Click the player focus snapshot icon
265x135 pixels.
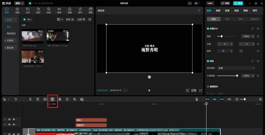[x=187, y=90]
